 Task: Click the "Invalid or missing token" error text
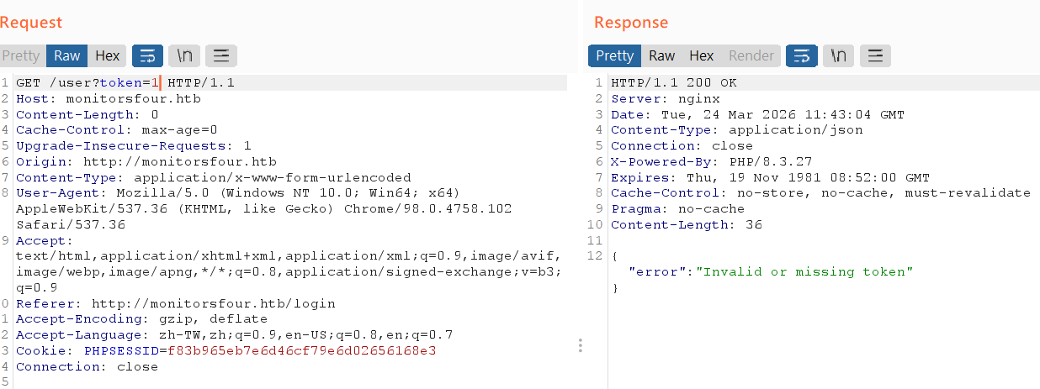coord(804,272)
